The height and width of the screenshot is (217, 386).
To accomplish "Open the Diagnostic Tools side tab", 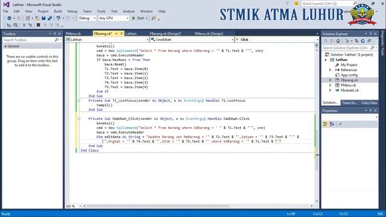I will pos(382,43).
